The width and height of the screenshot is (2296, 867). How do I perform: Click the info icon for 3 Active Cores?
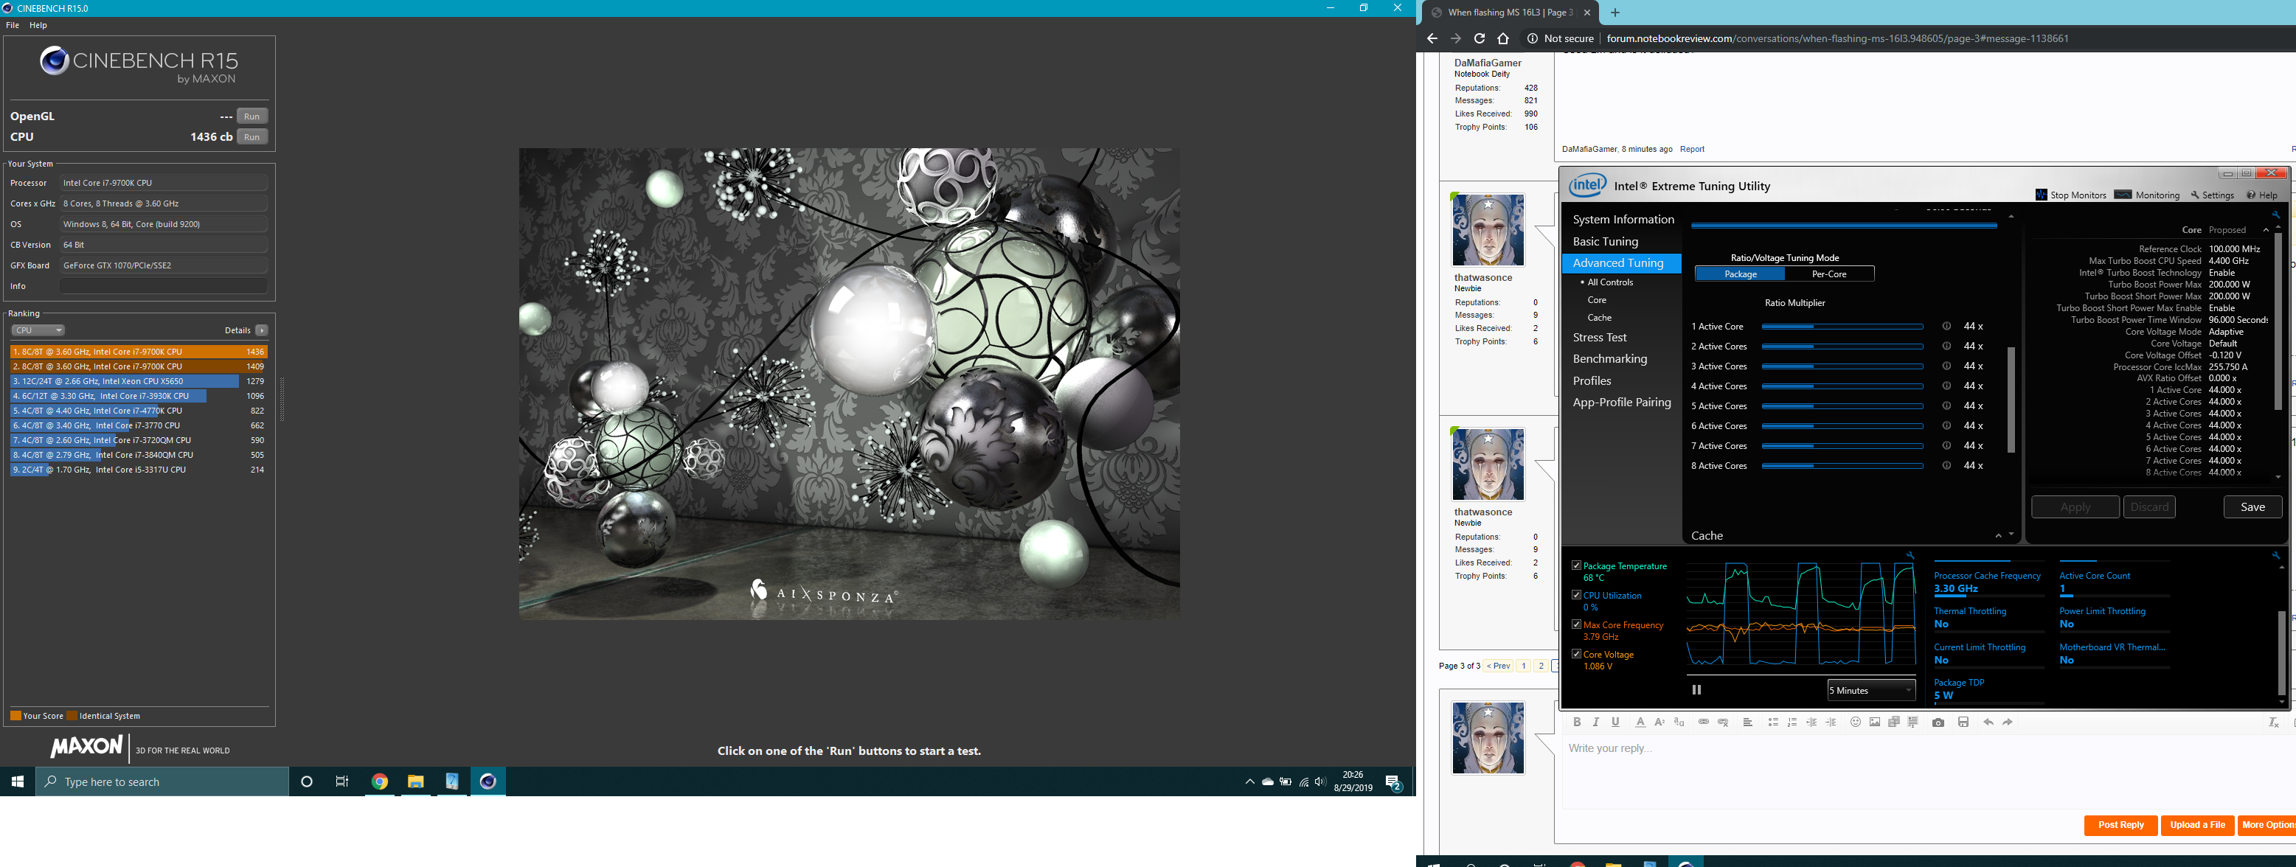coord(1946,366)
